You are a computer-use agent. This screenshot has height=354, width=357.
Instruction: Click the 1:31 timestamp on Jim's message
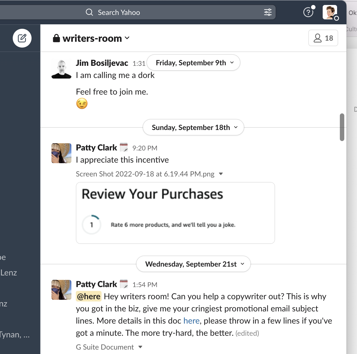tap(139, 64)
